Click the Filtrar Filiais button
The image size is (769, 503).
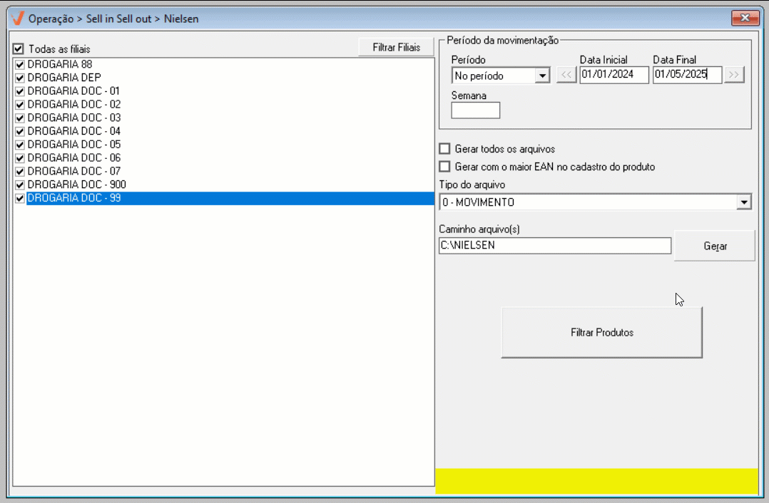point(397,47)
